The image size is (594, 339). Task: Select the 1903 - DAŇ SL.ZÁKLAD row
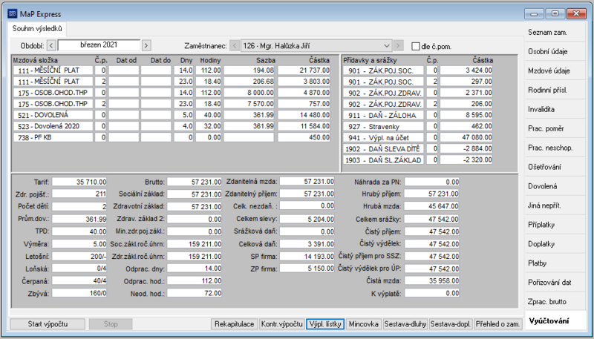coord(418,160)
